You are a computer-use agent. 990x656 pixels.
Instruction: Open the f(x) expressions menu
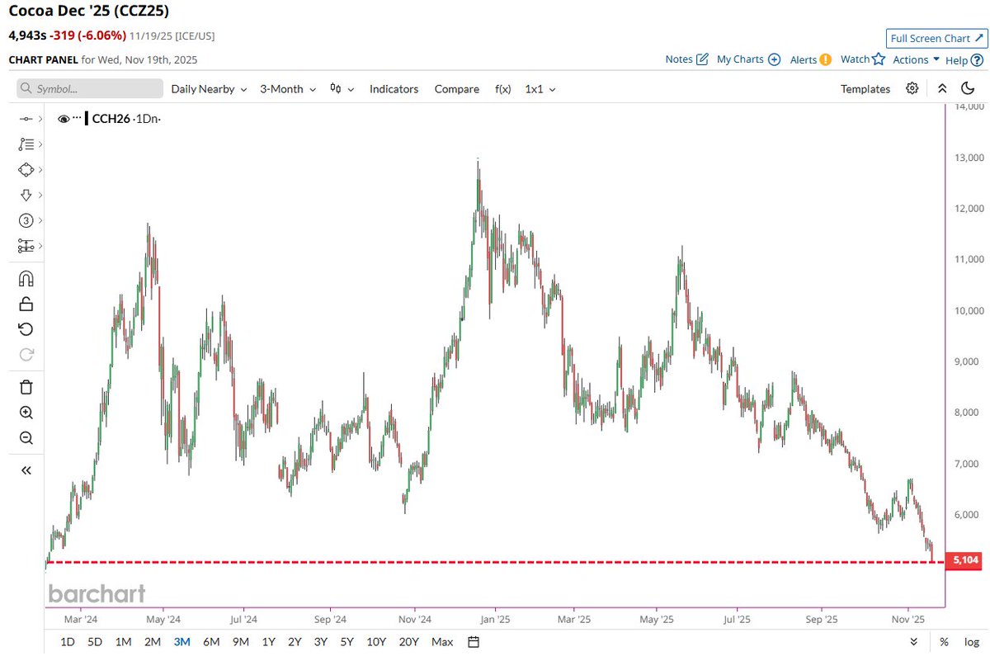tap(502, 88)
